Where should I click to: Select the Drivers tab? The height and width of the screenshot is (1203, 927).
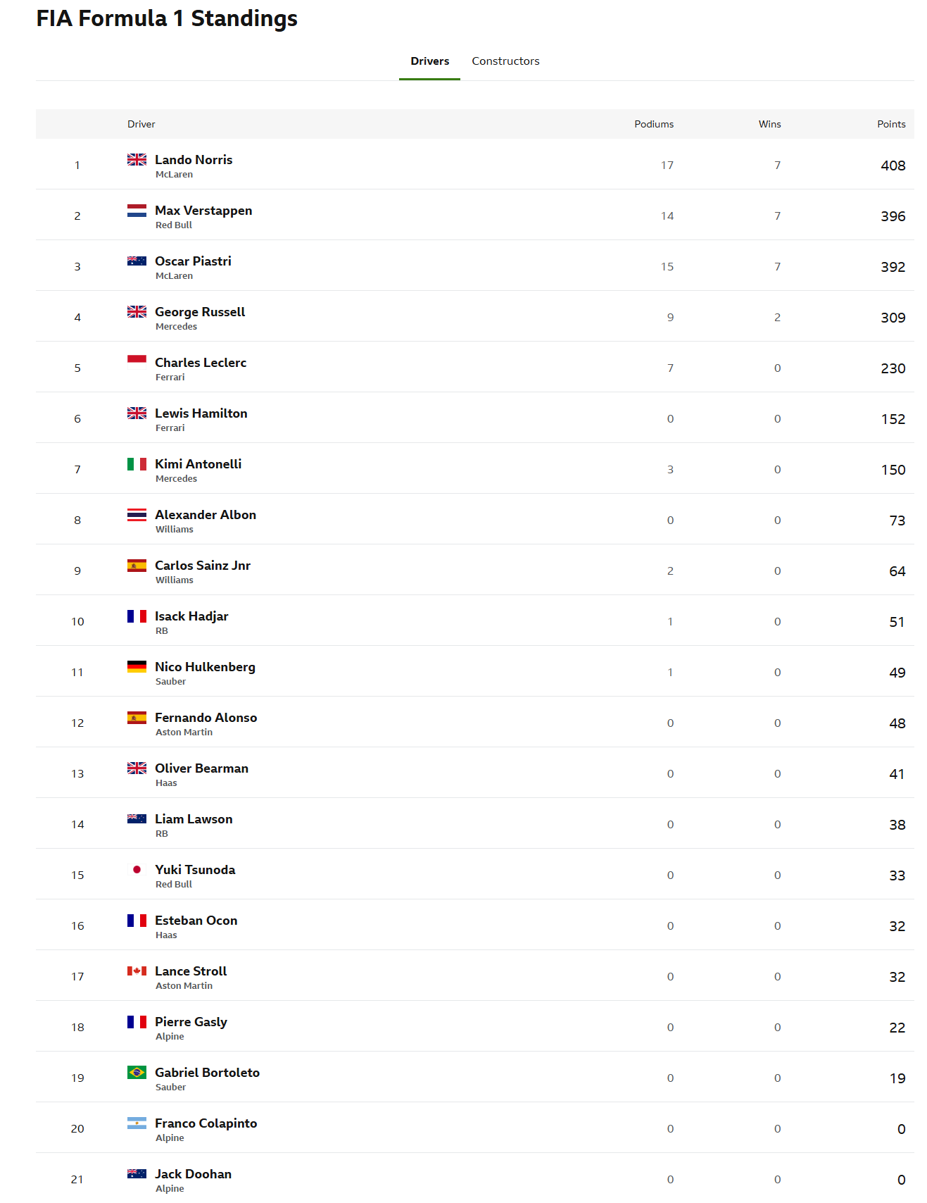coord(429,61)
